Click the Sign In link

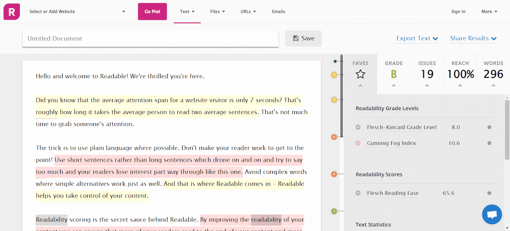458,11
